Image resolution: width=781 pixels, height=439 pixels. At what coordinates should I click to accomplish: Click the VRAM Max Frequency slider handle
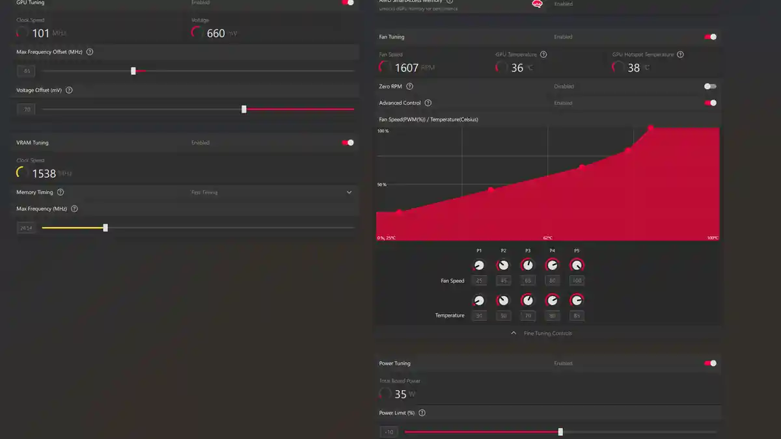pyautogui.click(x=105, y=228)
